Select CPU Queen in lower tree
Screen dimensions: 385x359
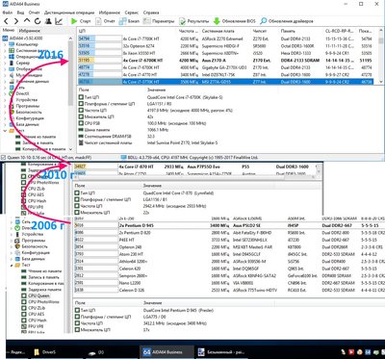38,295
